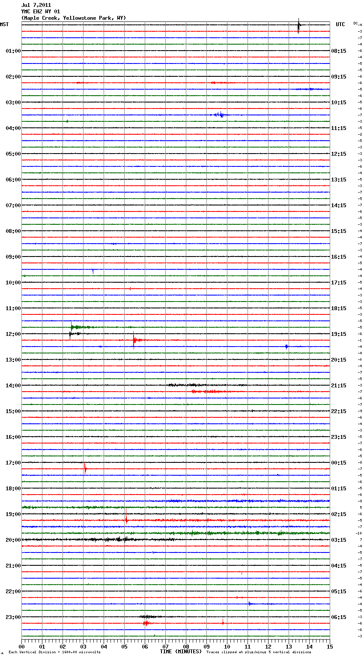
Task: Click the "05:00" MST time label
Action: pyautogui.click(x=13, y=154)
